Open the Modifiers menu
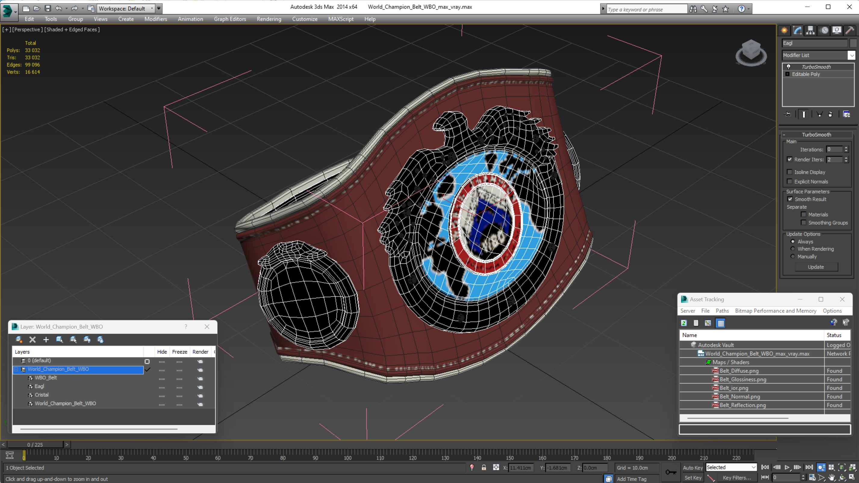 pos(155,19)
